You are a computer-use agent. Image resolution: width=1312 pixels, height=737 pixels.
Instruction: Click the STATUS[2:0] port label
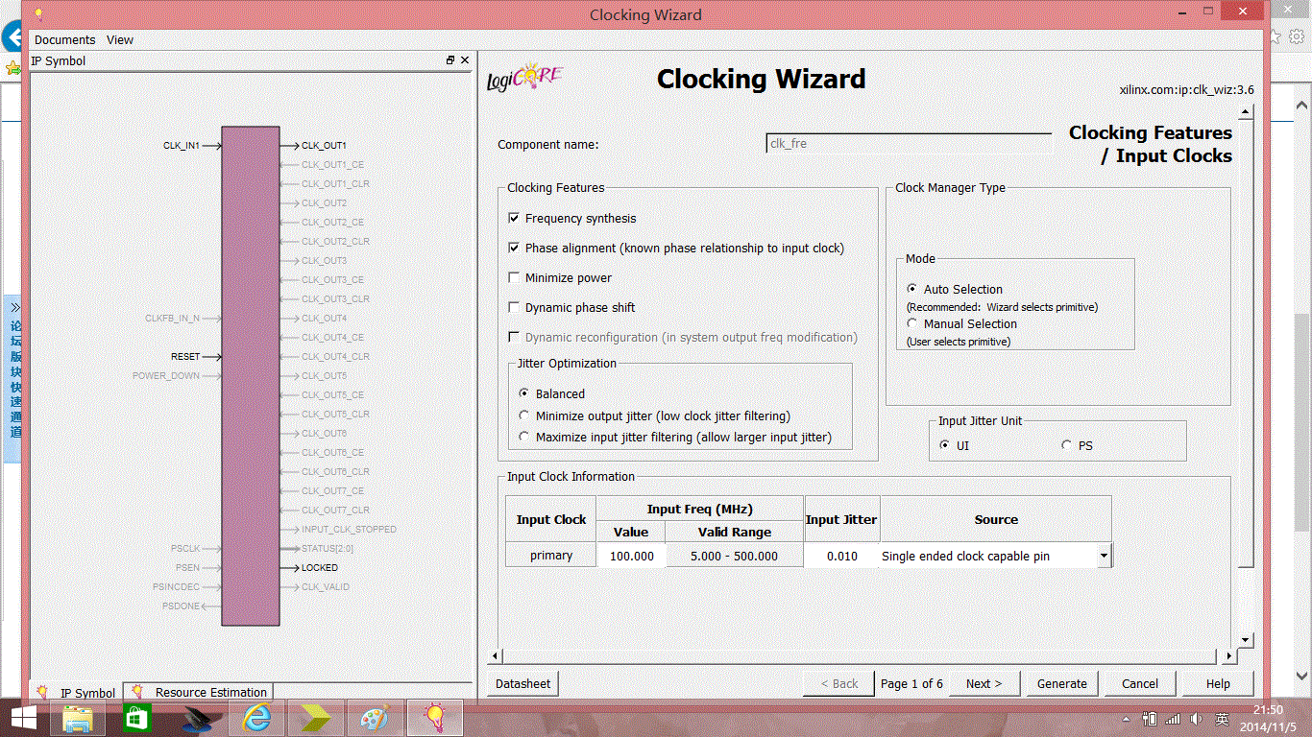(328, 549)
